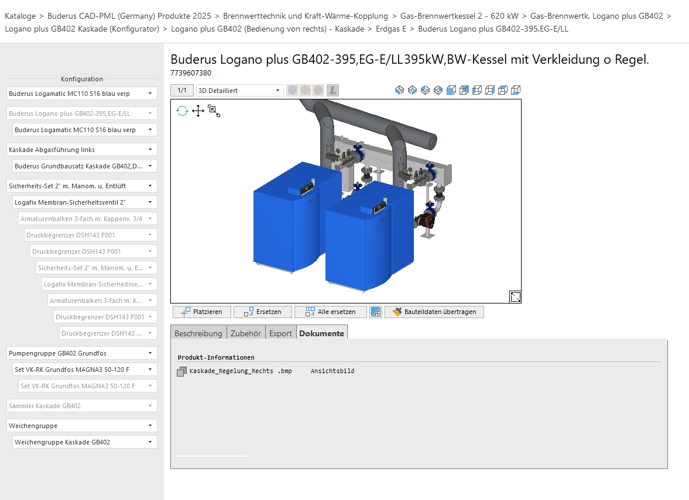This screenshot has width=689, height=500.
Task: Open the Kaskade Abgasführung links dropdown
Action: click(82, 150)
